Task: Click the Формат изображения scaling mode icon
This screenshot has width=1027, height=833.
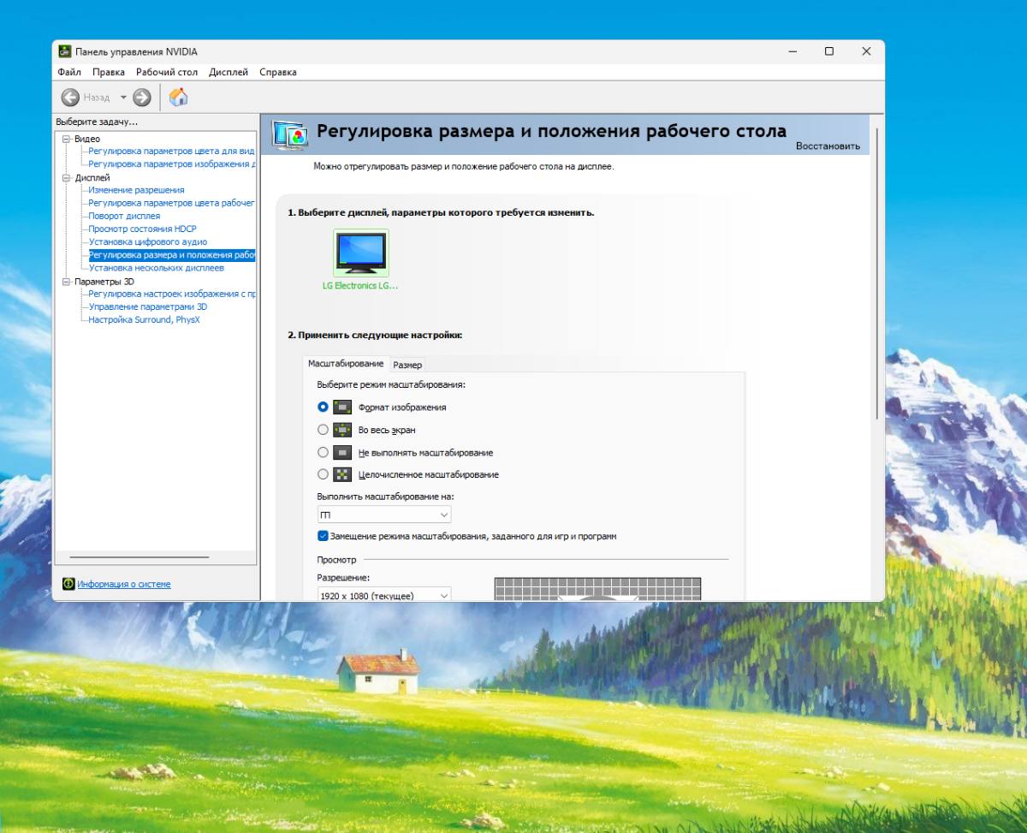Action: 342,408
